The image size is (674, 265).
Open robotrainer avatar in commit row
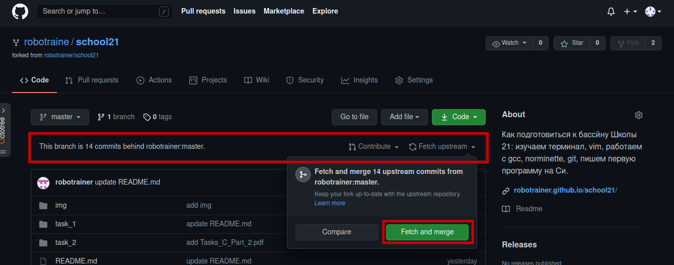pos(43,182)
